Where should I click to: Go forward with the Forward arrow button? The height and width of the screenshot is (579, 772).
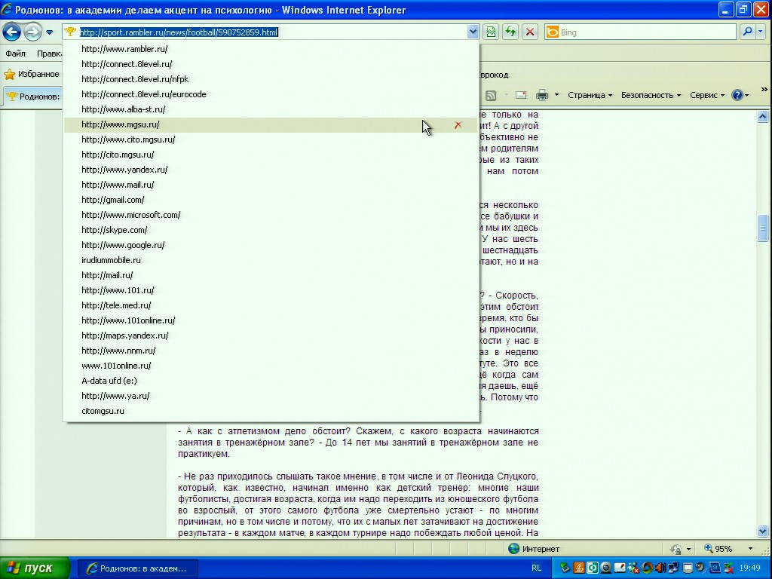pyautogui.click(x=32, y=32)
